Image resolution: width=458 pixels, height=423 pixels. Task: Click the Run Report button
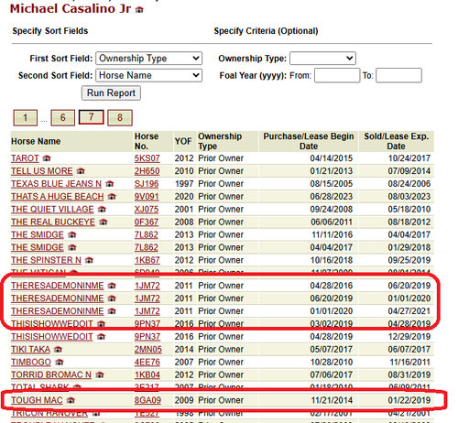coord(111,93)
